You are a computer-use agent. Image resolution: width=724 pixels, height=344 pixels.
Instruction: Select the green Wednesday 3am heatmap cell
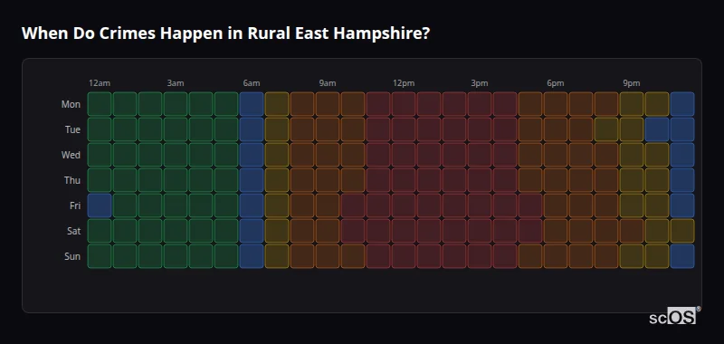176,155
